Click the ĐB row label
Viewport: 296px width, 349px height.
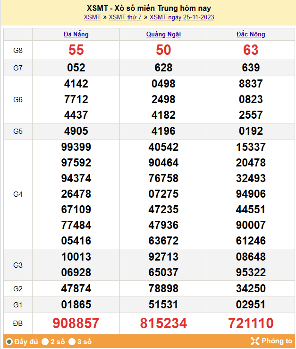point(18,323)
